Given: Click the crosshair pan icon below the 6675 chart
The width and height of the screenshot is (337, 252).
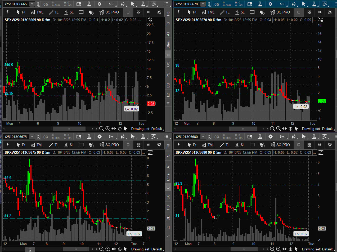Looking at the screenshot, I should tap(120, 249).
